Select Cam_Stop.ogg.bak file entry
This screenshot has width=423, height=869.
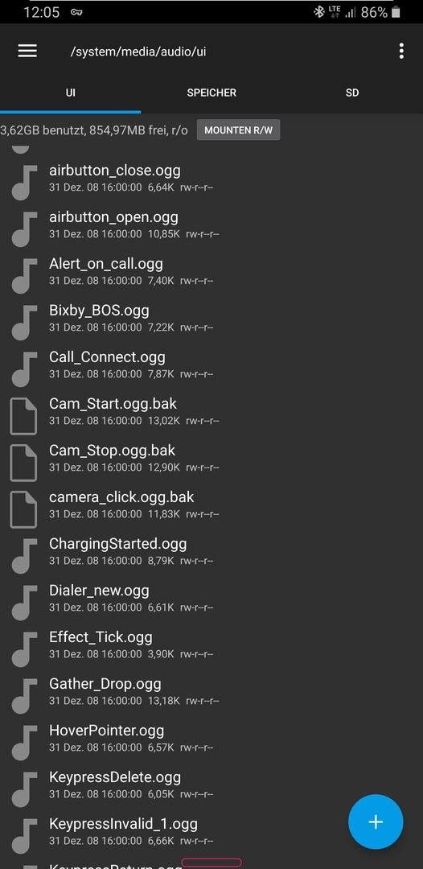pos(211,458)
